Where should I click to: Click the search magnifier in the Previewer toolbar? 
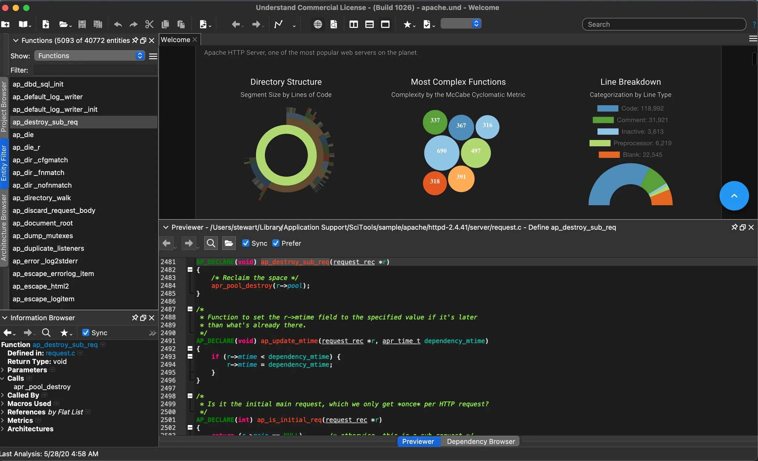tap(211, 243)
